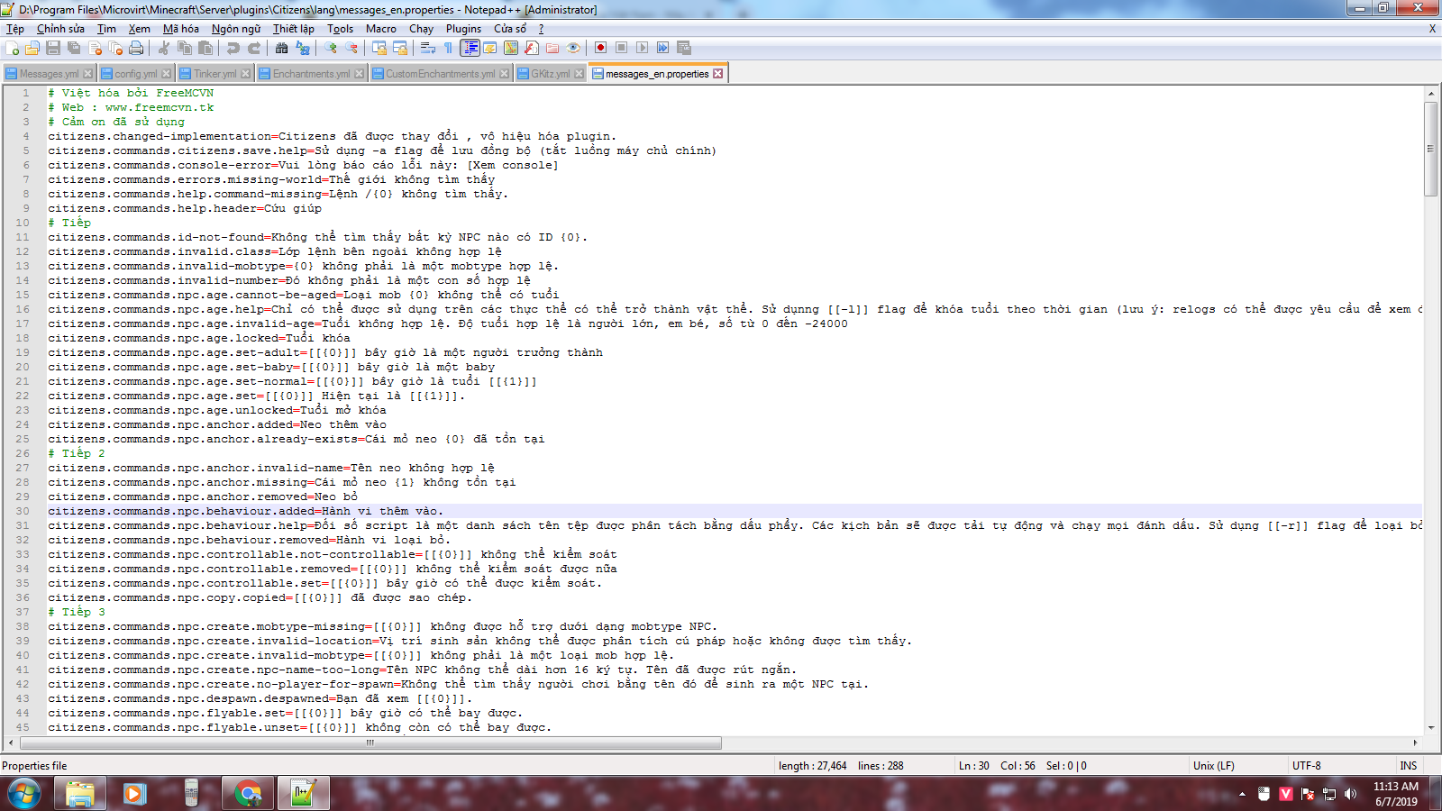
Task: Close the Tinker.yml tab
Action: (245, 74)
